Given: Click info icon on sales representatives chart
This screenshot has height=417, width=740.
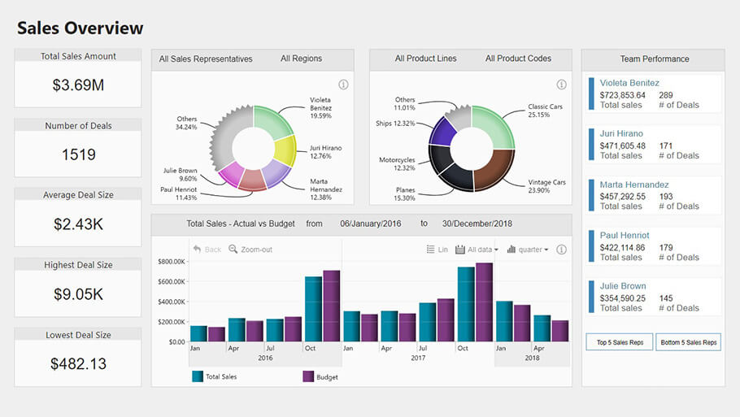Looking at the screenshot, I should tap(343, 85).
